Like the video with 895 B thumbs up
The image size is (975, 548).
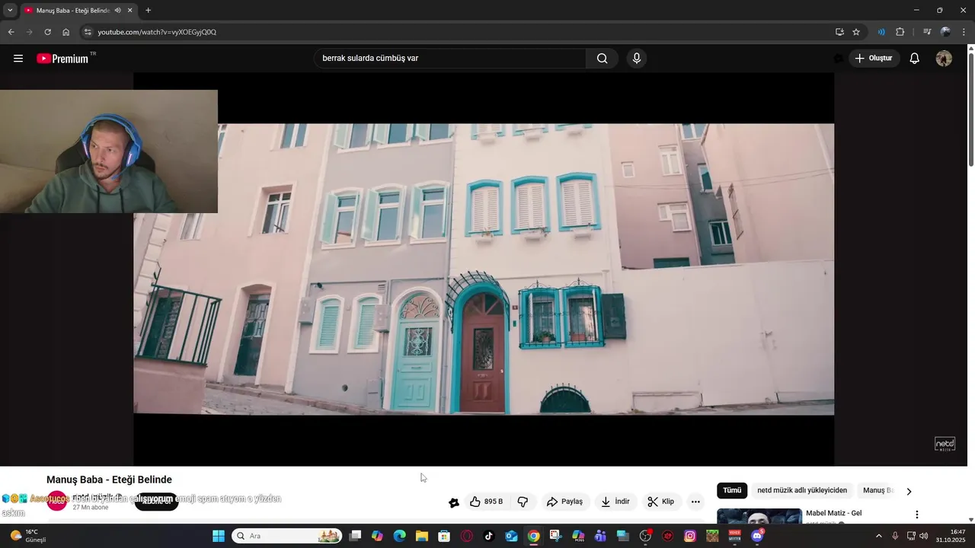(x=487, y=502)
